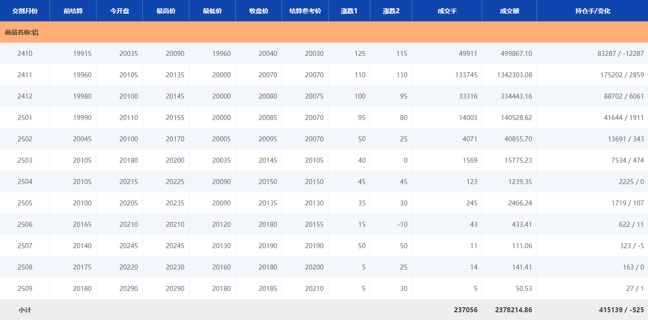Click the 结算参考价 column header

tap(305, 11)
